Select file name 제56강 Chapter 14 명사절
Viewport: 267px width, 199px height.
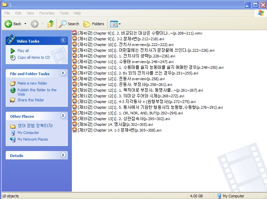[x=116, y=125]
